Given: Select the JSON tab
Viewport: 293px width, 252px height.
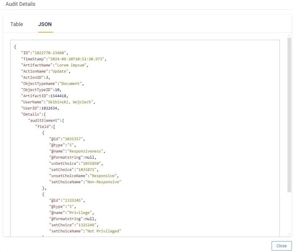Looking at the screenshot, I should click(45, 24).
